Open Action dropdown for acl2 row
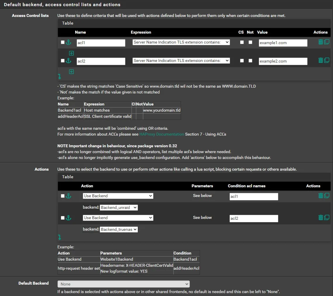 [x=118, y=218]
